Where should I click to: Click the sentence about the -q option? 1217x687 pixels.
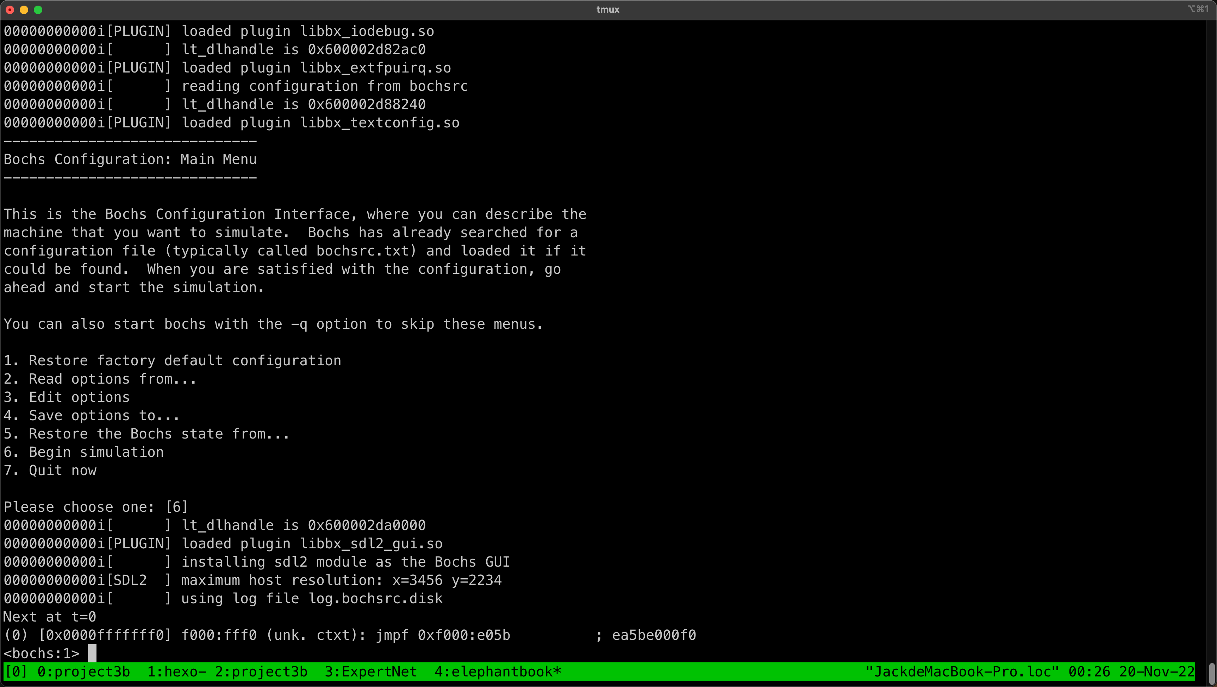(x=274, y=324)
